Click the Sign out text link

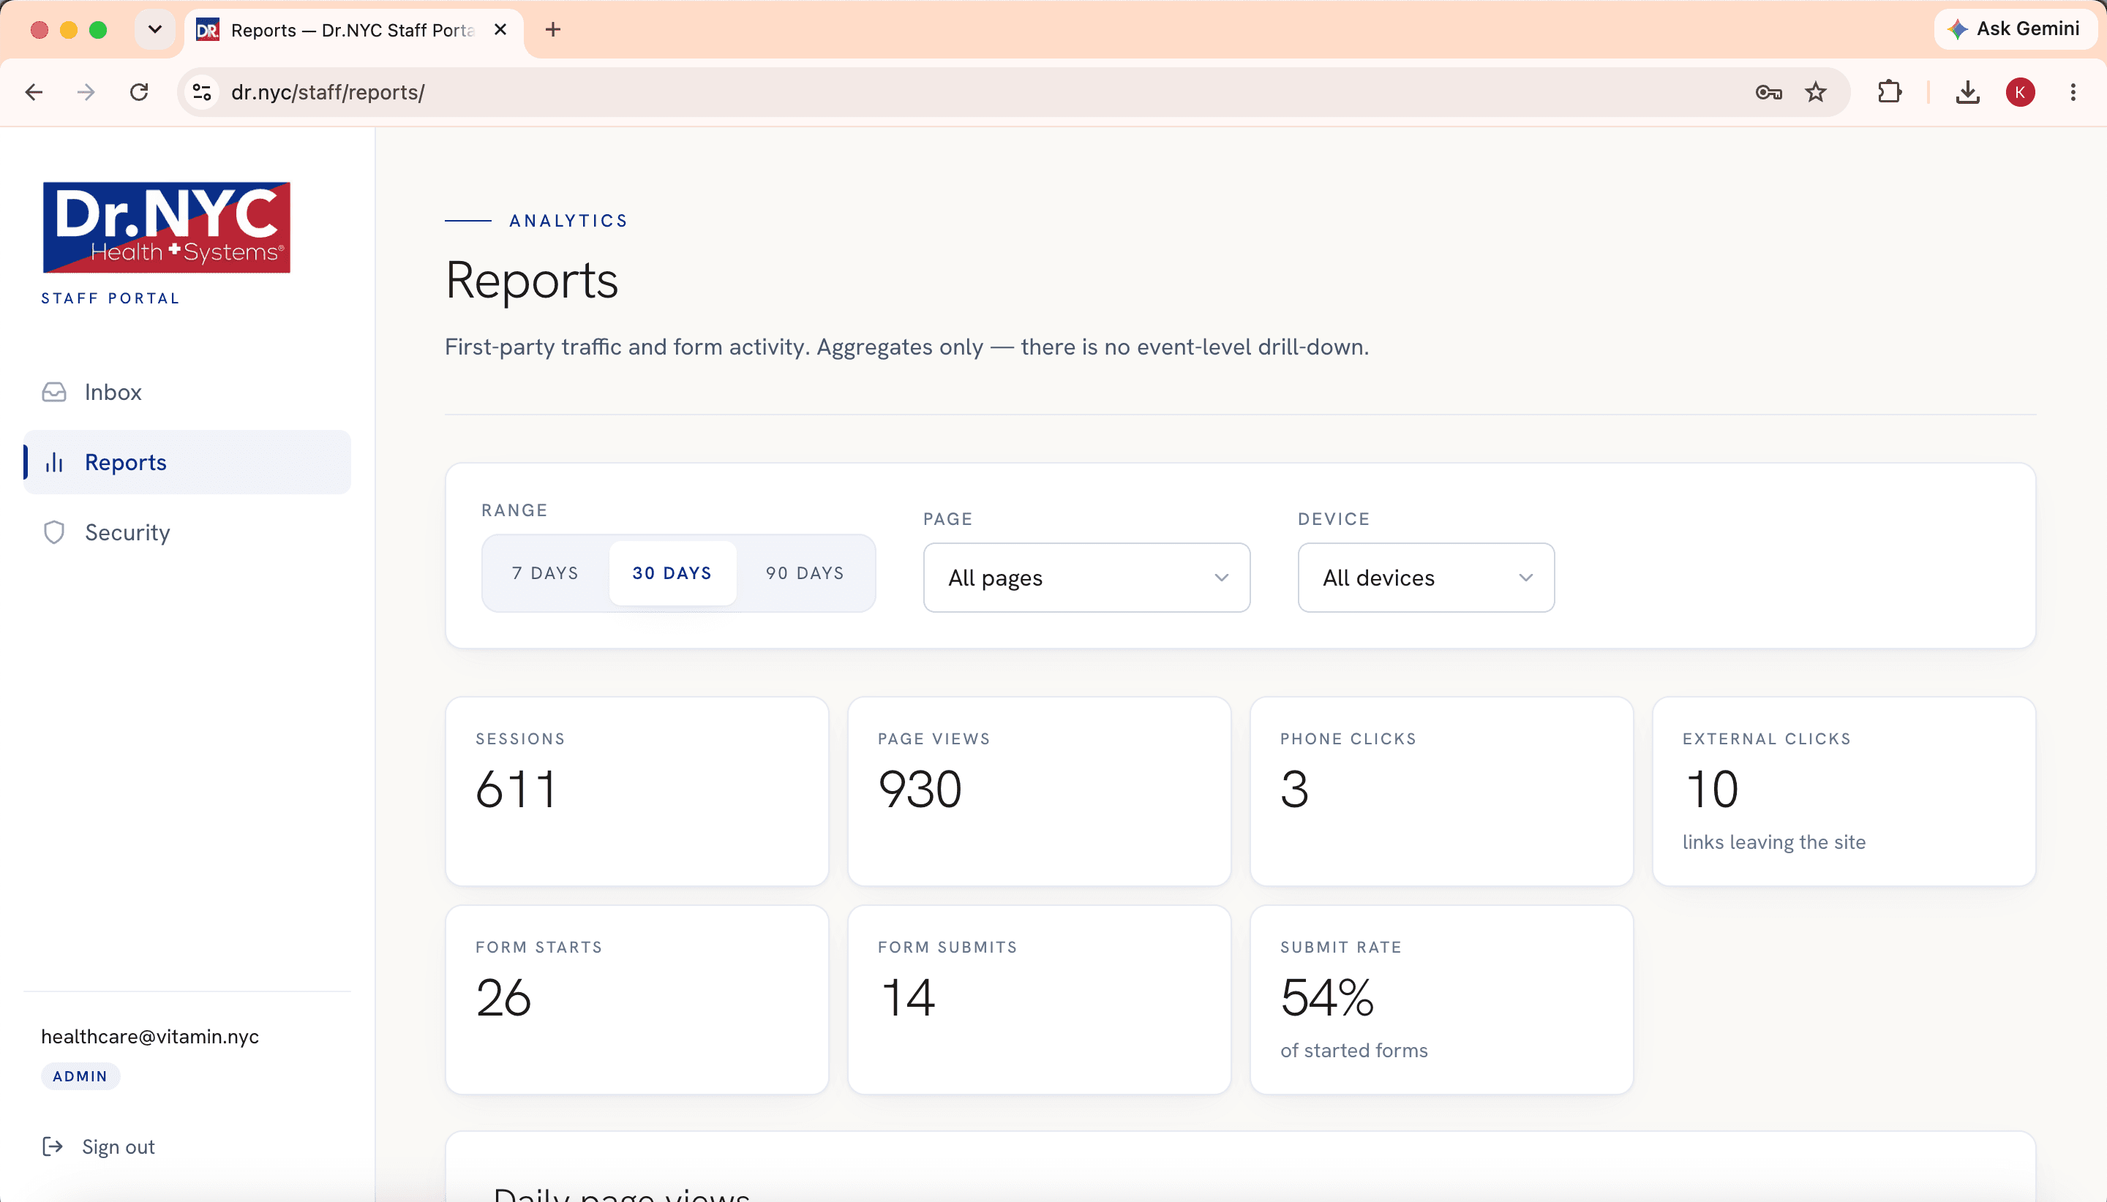118,1146
